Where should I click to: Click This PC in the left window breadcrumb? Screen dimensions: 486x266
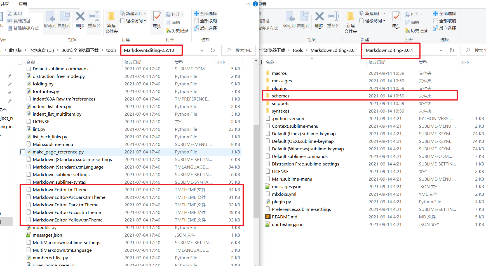[15, 50]
